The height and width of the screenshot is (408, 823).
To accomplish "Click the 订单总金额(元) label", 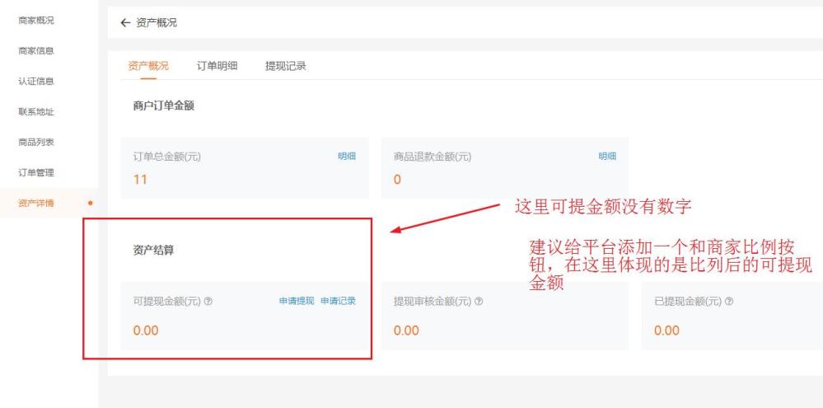I will (167, 157).
